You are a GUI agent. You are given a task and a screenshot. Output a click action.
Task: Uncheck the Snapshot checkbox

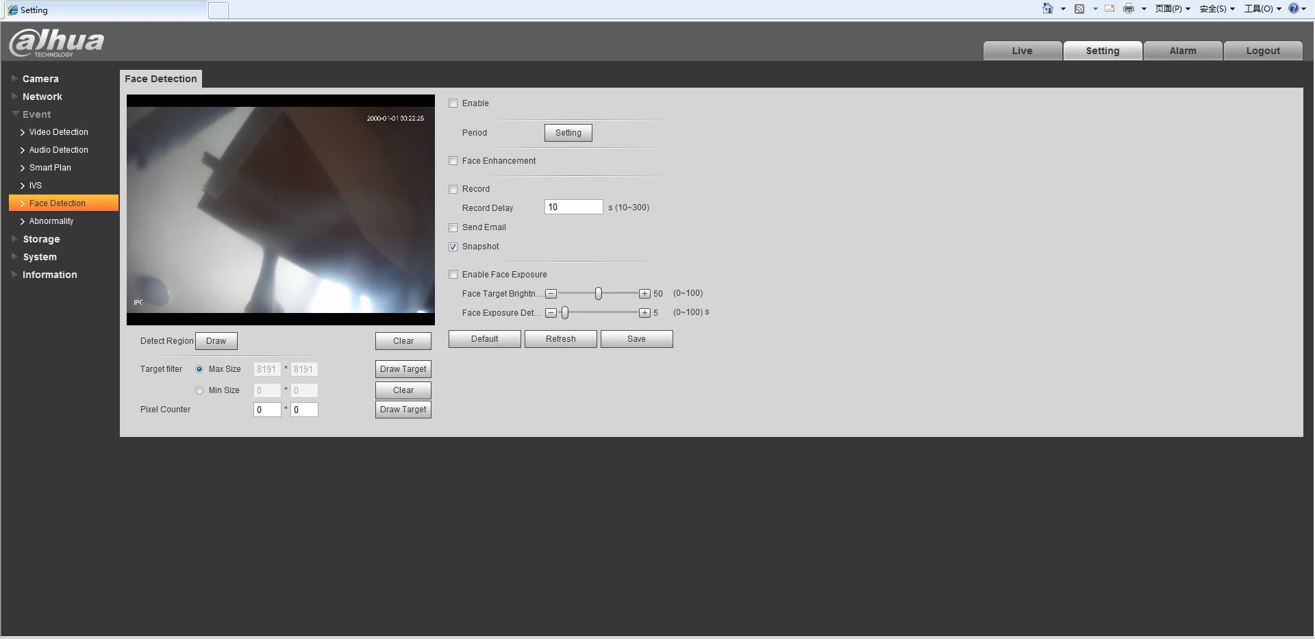(453, 247)
